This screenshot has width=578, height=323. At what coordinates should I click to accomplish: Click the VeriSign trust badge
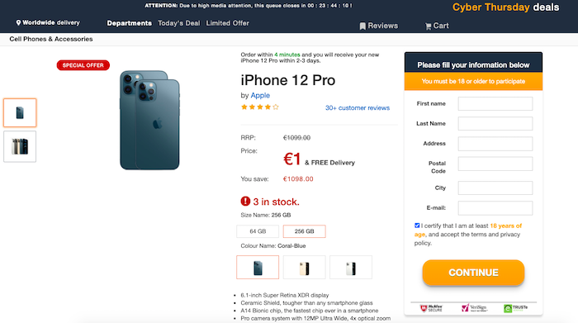474,308
